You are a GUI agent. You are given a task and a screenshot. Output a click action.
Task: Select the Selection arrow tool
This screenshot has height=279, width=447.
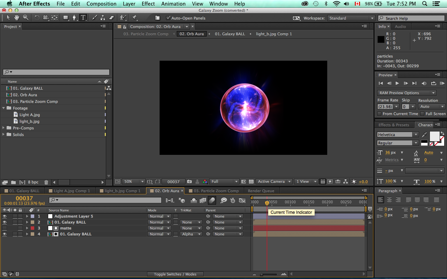(x=8, y=18)
